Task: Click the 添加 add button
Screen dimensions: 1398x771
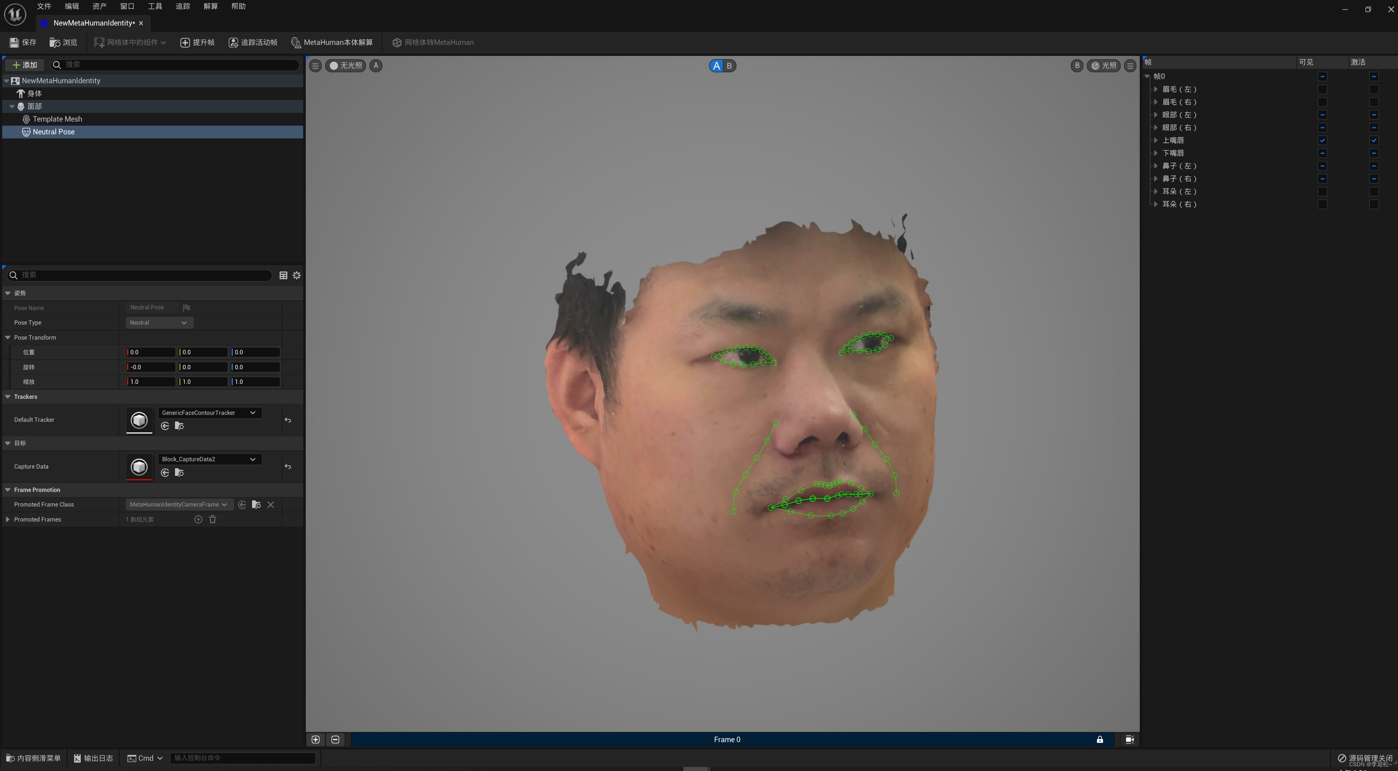Action: coord(25,65)
